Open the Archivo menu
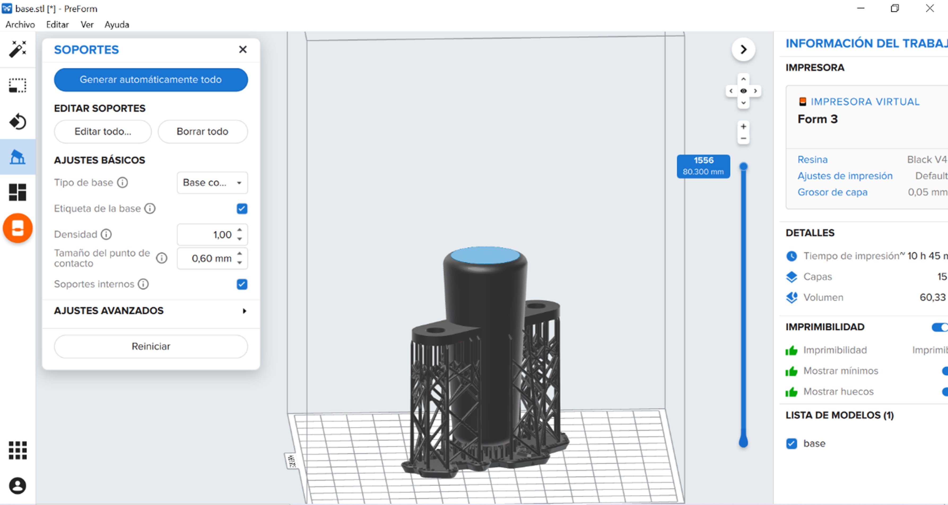948x505 pixels. (x=20, y=25)
